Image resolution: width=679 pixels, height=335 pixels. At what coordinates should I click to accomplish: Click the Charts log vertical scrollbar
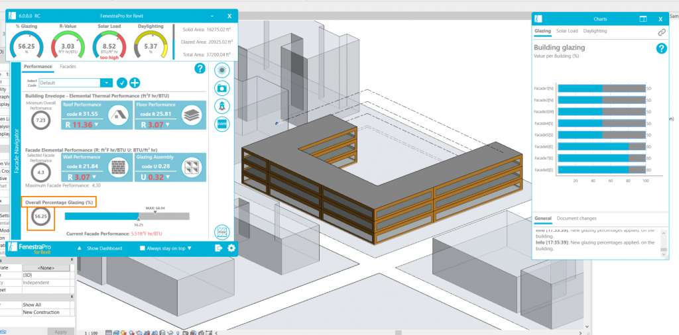(x=663, y=244)
